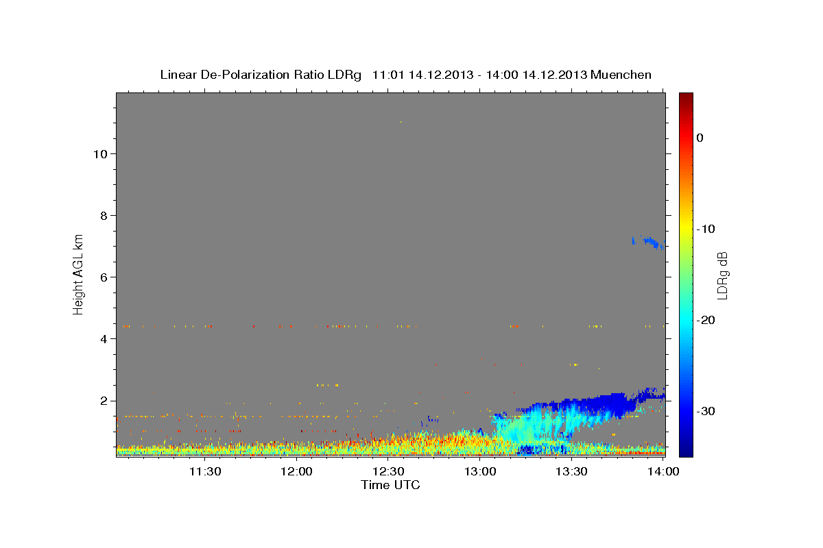This screenshot has width=823, height=548.
Task: Click the colorbar value label 0
Action: (700, 138)
